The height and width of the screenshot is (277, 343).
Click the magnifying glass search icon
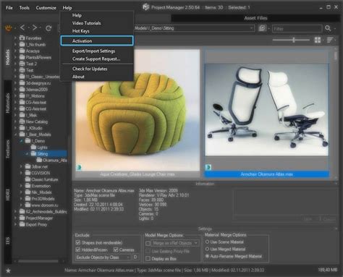(x=328, y=28)
